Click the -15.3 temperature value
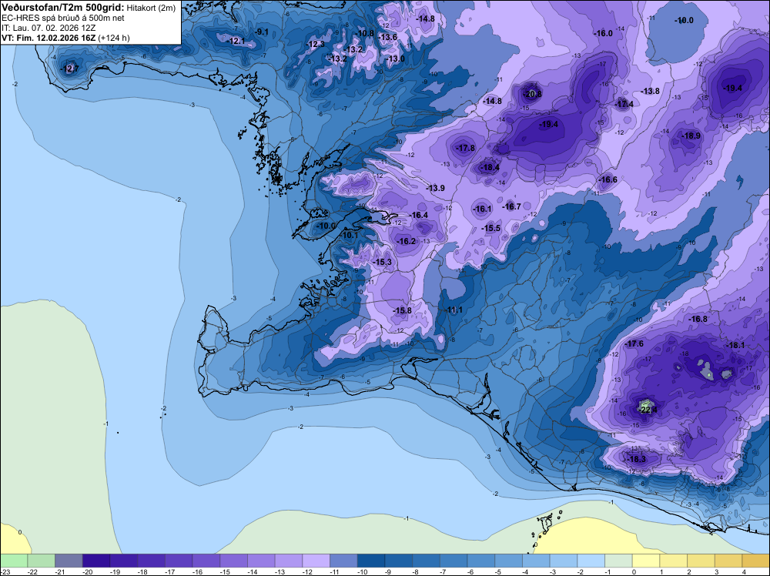 (383, 263)
